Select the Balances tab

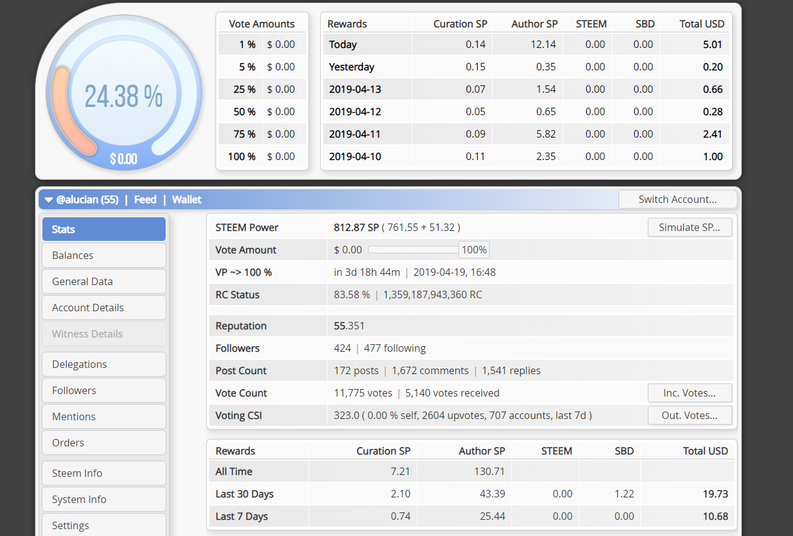[104, 255]
